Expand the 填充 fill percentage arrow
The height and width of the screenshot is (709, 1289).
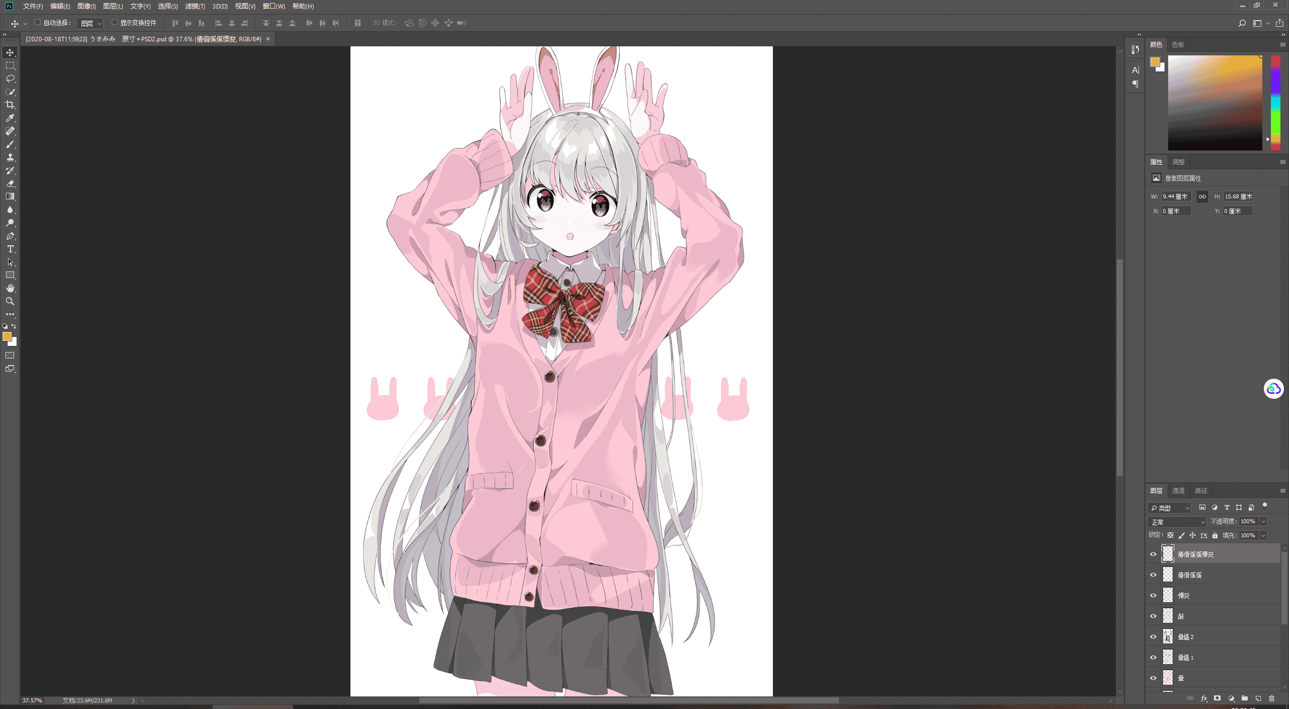(x=1263, y=535)
